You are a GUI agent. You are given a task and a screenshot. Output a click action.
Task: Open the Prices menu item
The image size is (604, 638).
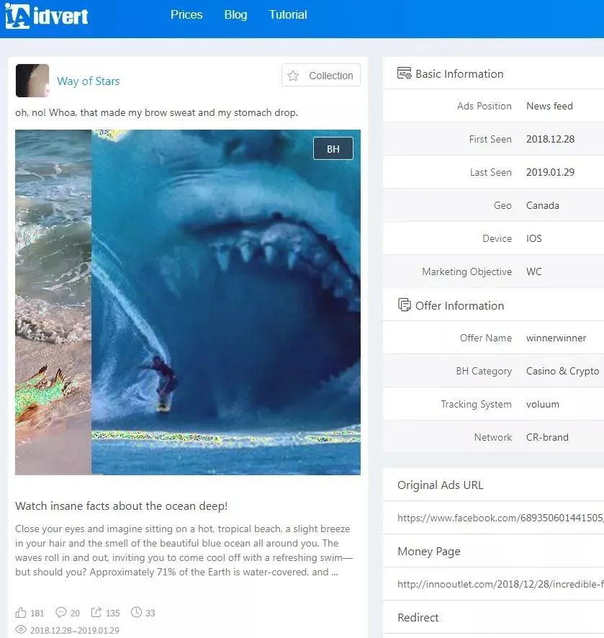(x=186, y=14)
